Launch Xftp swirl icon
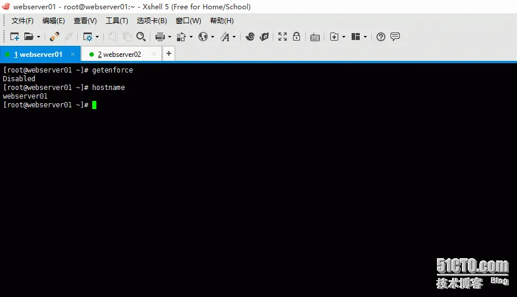The height and width of the screenshot is (297, 517). pos(250,37)
